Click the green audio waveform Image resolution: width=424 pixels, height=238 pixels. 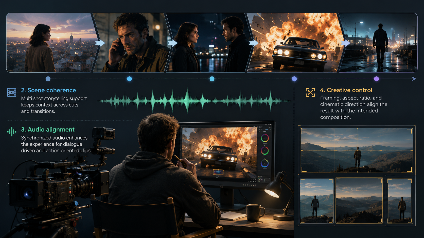point(195,101)
